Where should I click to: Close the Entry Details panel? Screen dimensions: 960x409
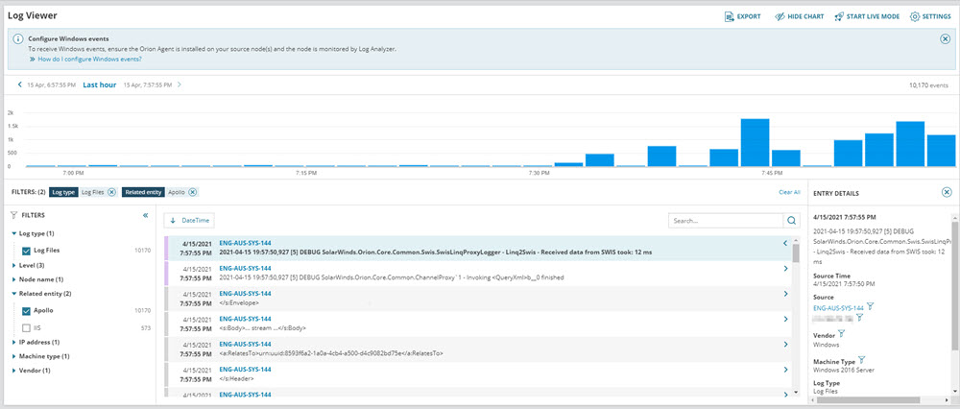[x=947, y=192]
